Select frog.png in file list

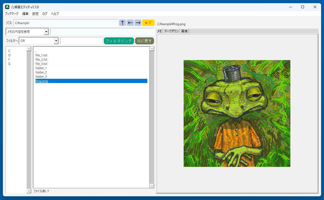click(x=91, y=81)
